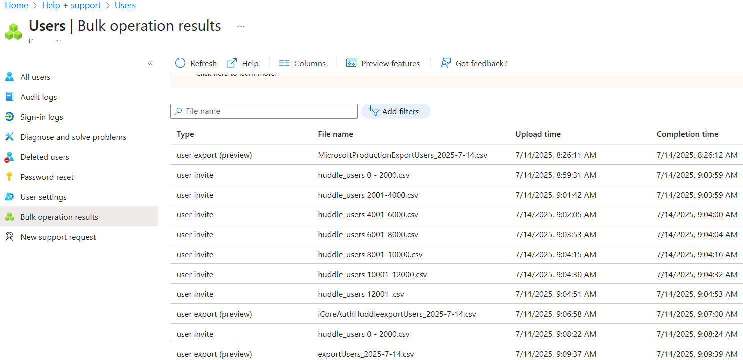Click the Help + support breadcrumb
The width and height of the screenshot is (743, 360).
click(x=72, y=5)
